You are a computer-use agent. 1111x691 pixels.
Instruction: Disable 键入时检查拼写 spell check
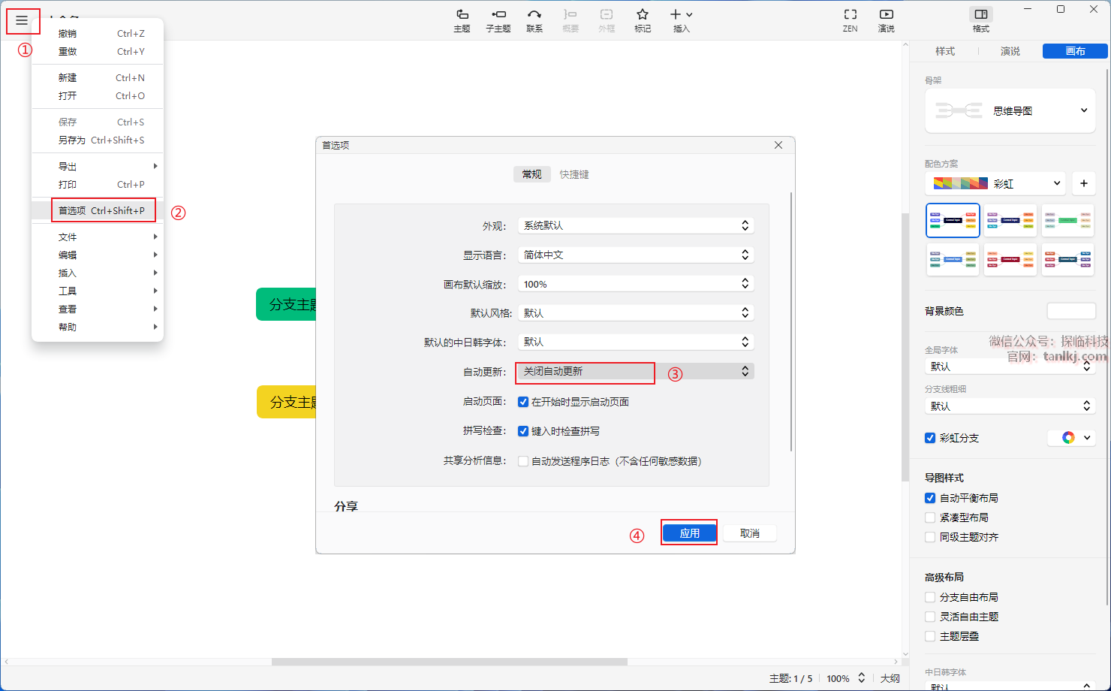pyautogui.click(x=523, y=431)
